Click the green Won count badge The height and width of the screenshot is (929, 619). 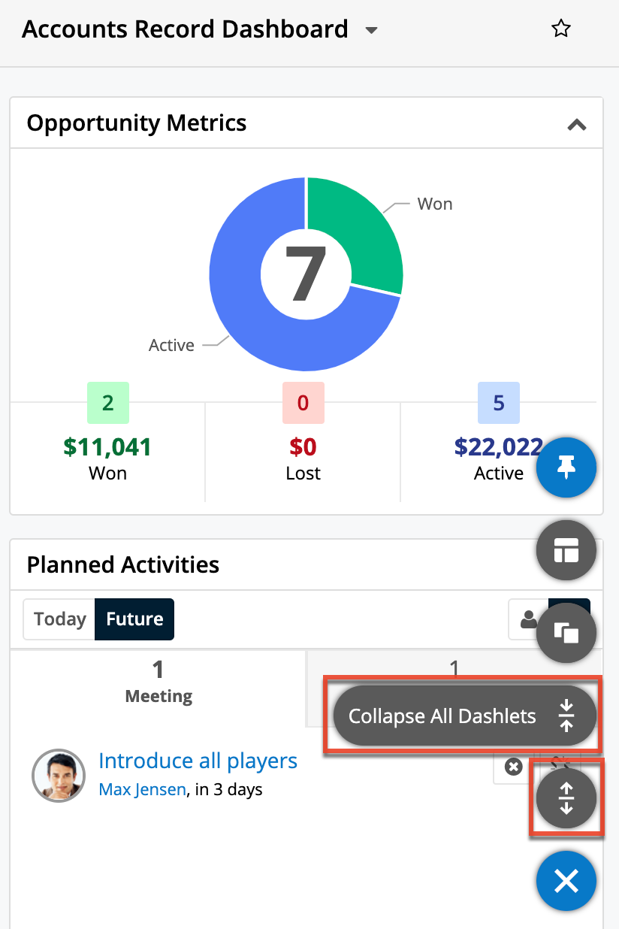coord(107,403)
